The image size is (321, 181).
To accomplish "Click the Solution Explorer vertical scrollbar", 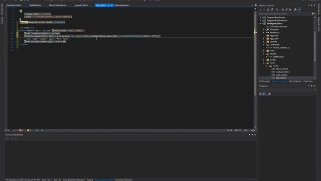I will [x=314, y=47].
